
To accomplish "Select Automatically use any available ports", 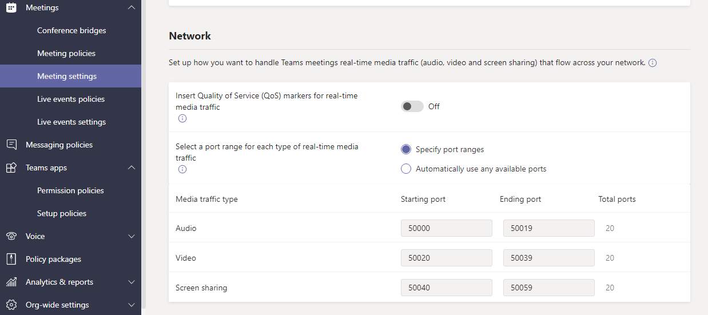I will pos(406,169).
